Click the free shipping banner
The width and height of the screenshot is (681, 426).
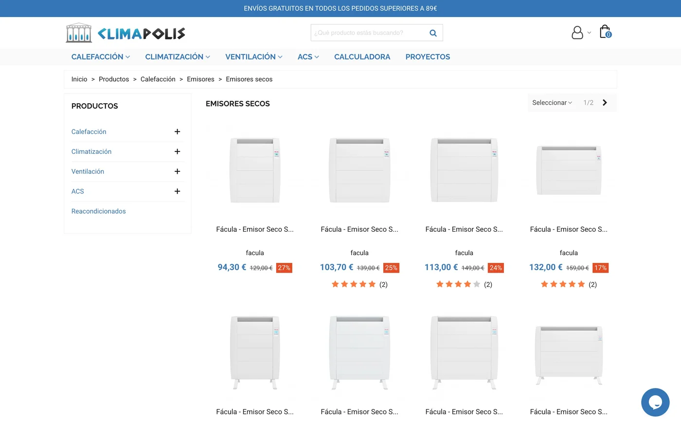tap(340, 8)
